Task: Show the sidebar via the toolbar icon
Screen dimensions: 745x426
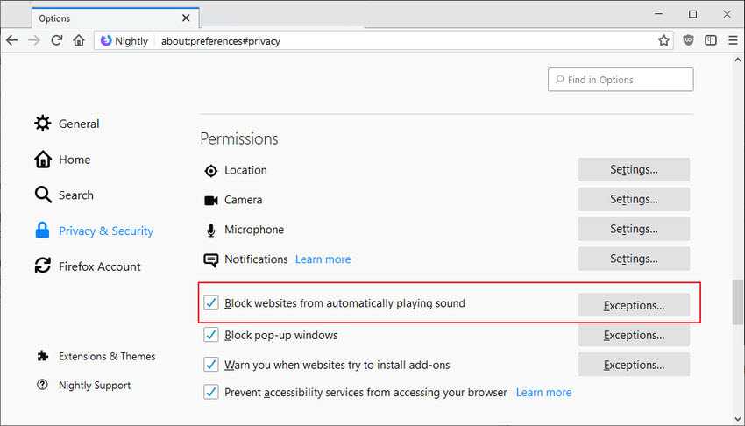Action: (711, 40)
